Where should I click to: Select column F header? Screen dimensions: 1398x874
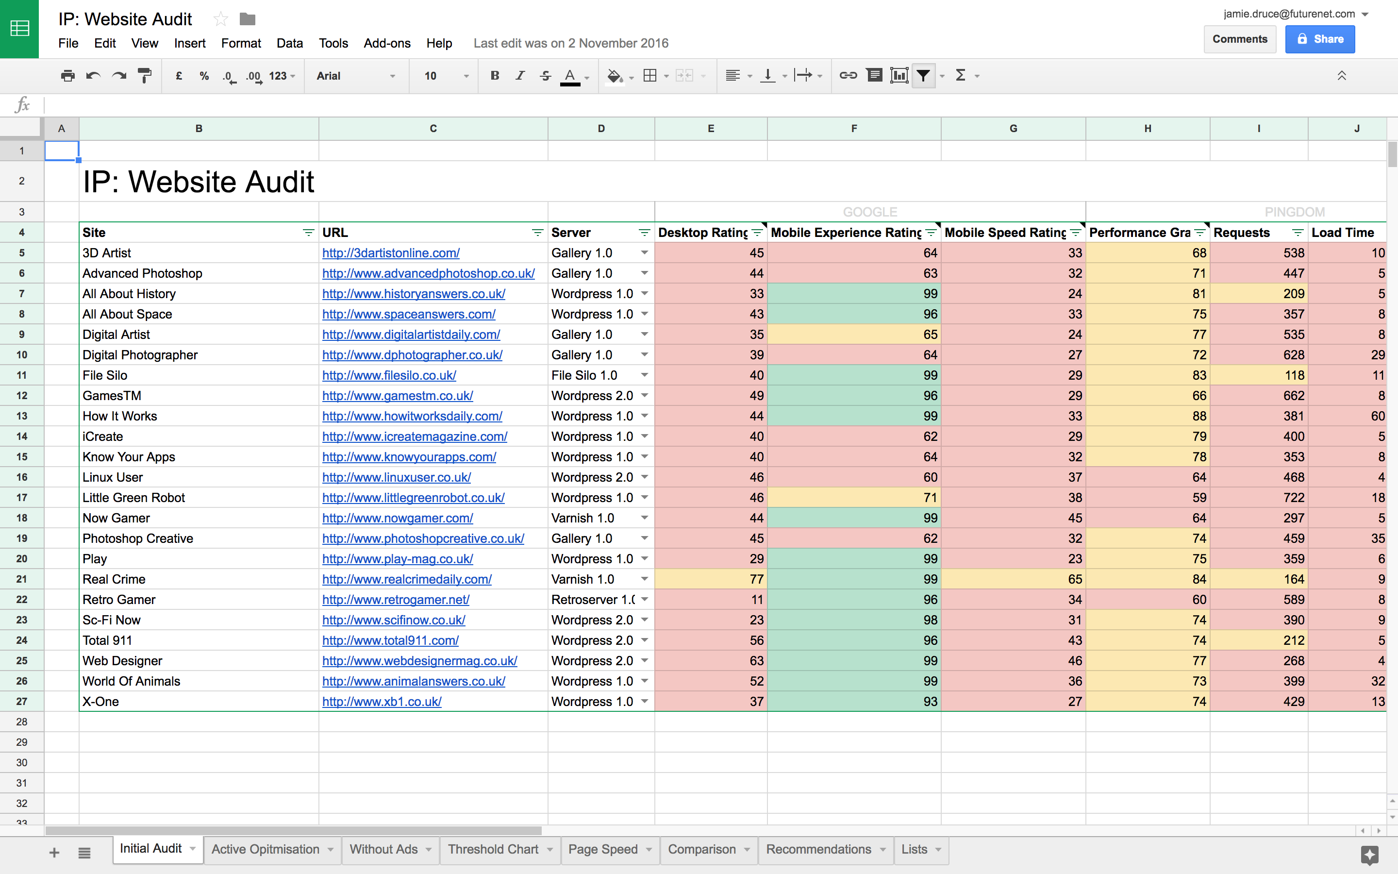click(854, 128)
